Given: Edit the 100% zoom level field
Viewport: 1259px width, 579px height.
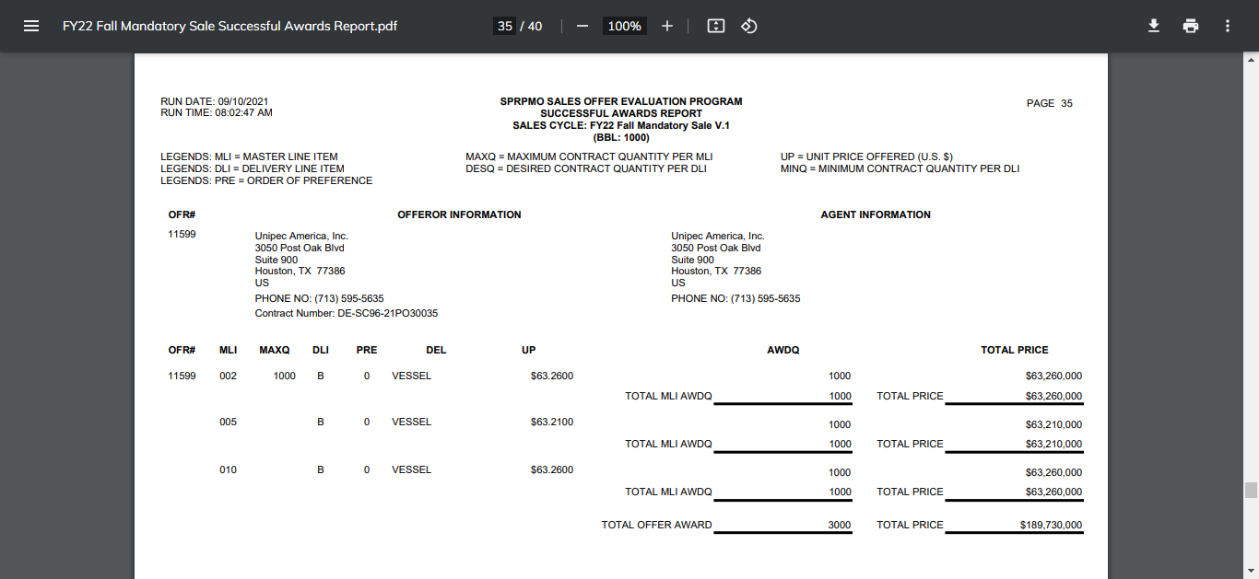Looking at the screenshot, I should click(x=624, y=26).
